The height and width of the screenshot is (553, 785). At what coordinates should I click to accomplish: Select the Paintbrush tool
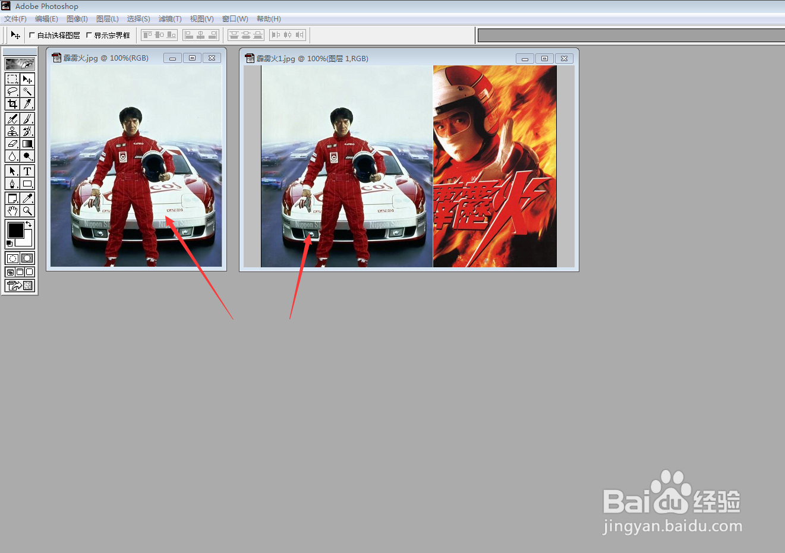pyautogui.click(x=27, y=119)
